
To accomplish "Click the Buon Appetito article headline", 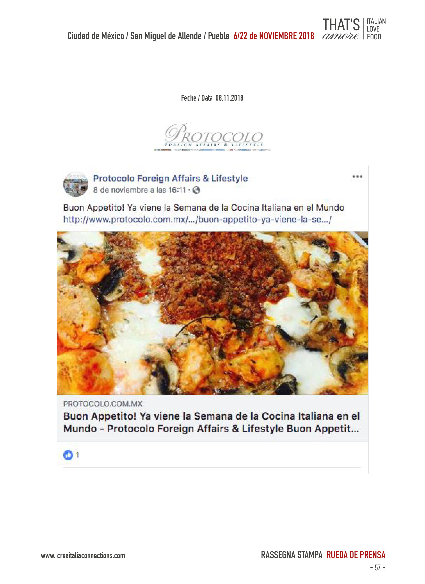I will pos(212,422).
